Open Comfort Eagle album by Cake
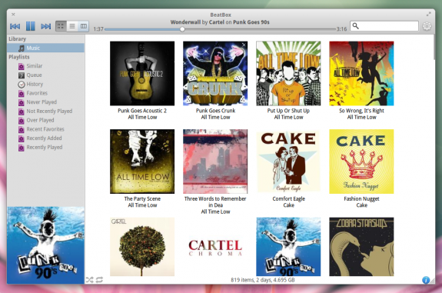 pyautogui.click(x=288, y=161)
